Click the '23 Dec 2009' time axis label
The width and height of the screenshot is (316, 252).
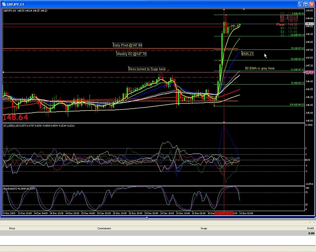coord(9,213)
